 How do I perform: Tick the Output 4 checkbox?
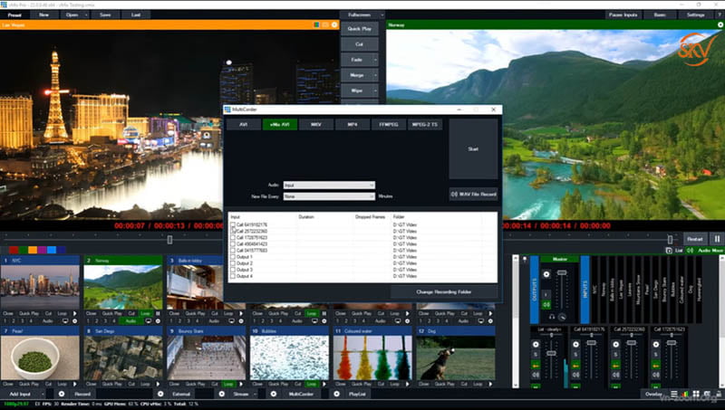coord(234,275)
